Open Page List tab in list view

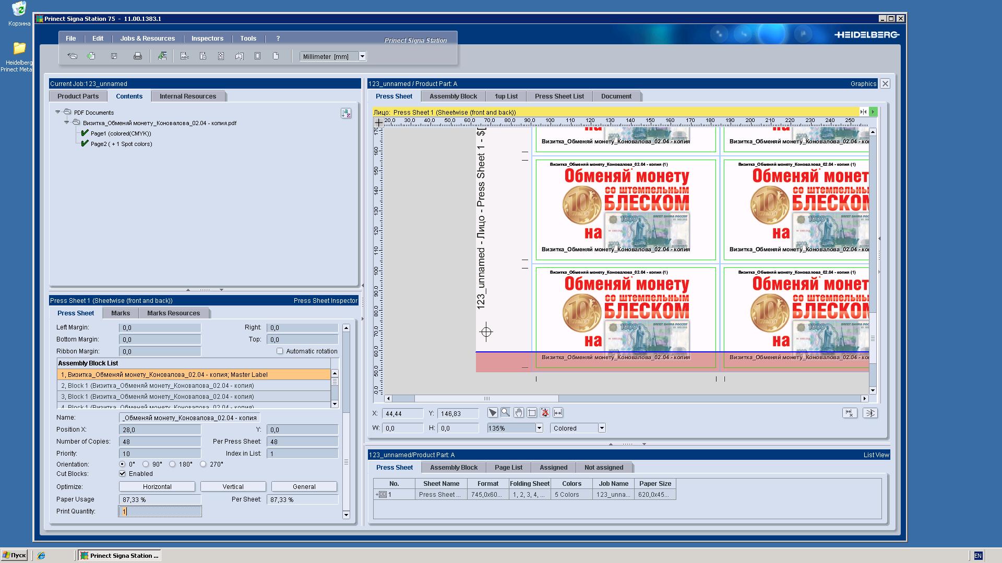click(509, 468)
